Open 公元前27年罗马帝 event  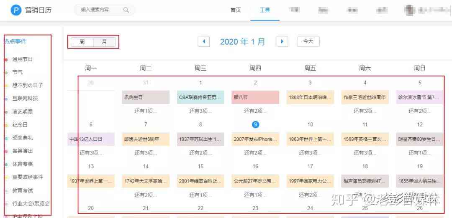point(255,181)
